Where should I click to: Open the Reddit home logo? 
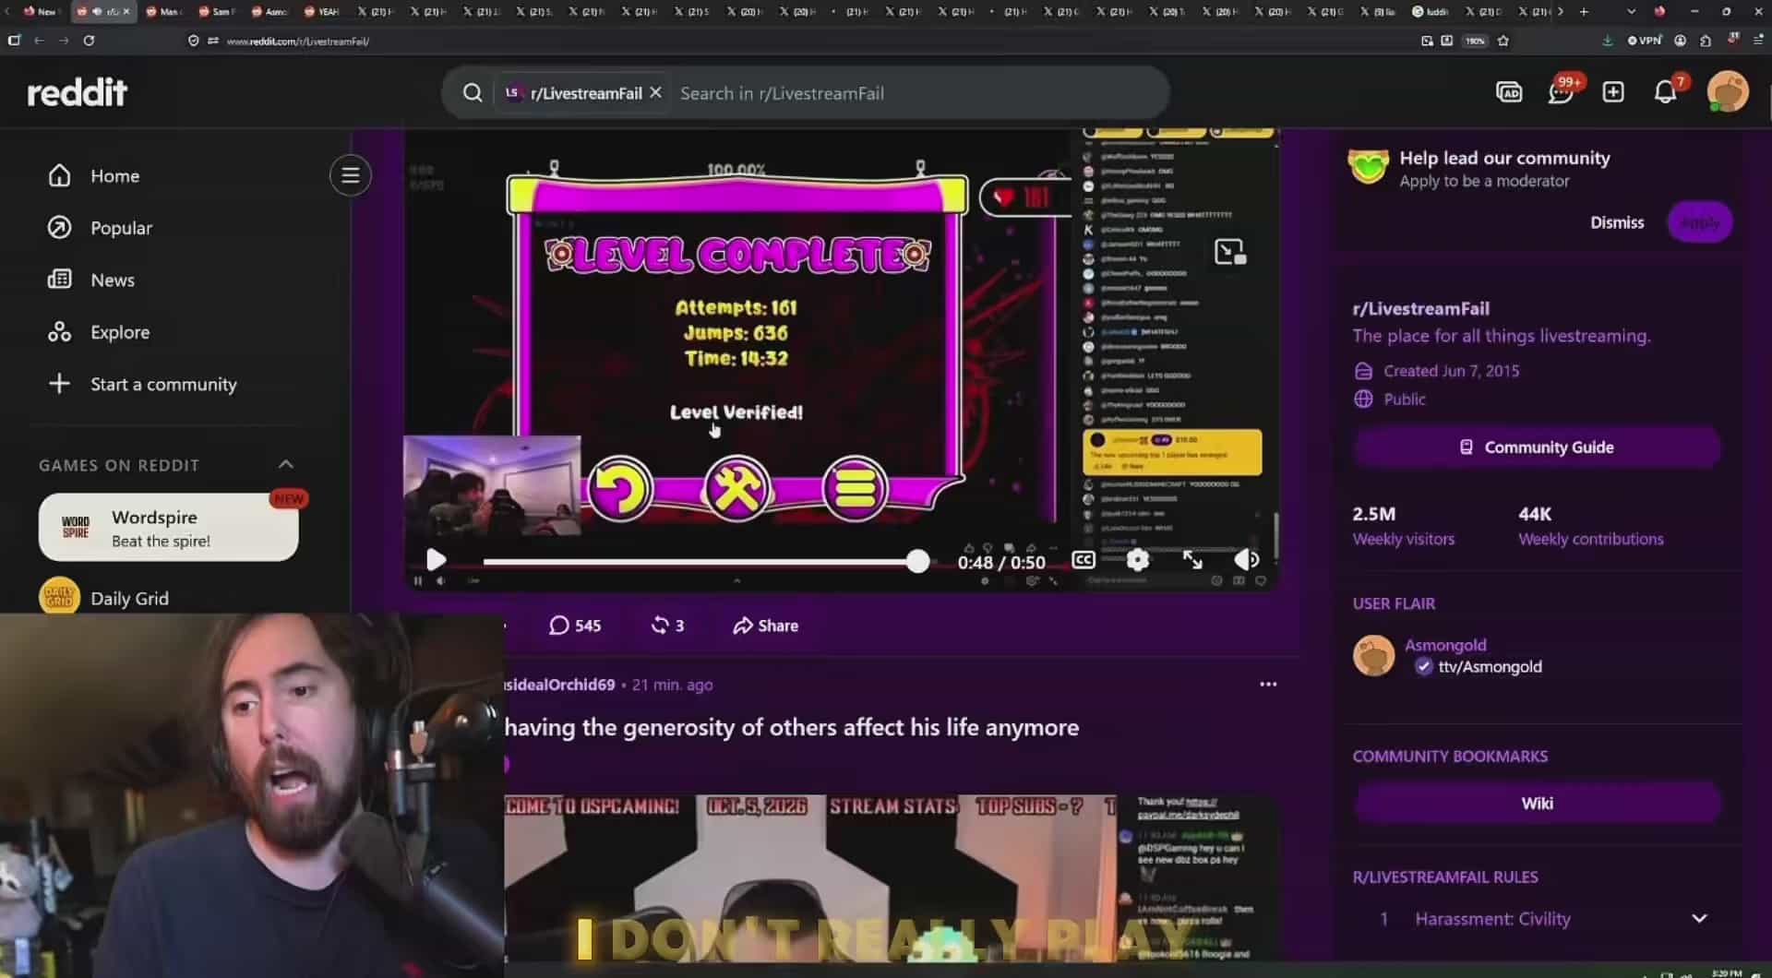(x=78, y=92)
